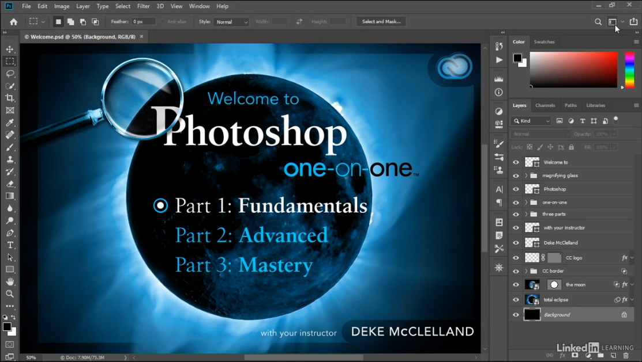Select the History Brush tool

(x=10, y=172)
